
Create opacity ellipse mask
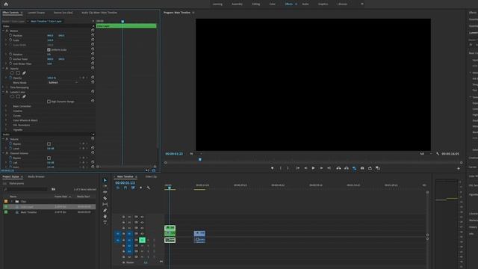(x=12, y=73)
